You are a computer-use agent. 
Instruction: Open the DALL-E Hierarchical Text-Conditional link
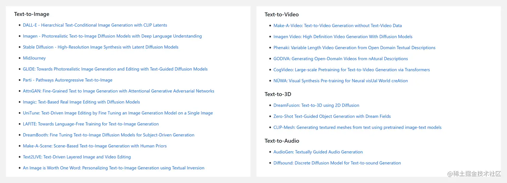pyautogui.click(x=95, y=25)
